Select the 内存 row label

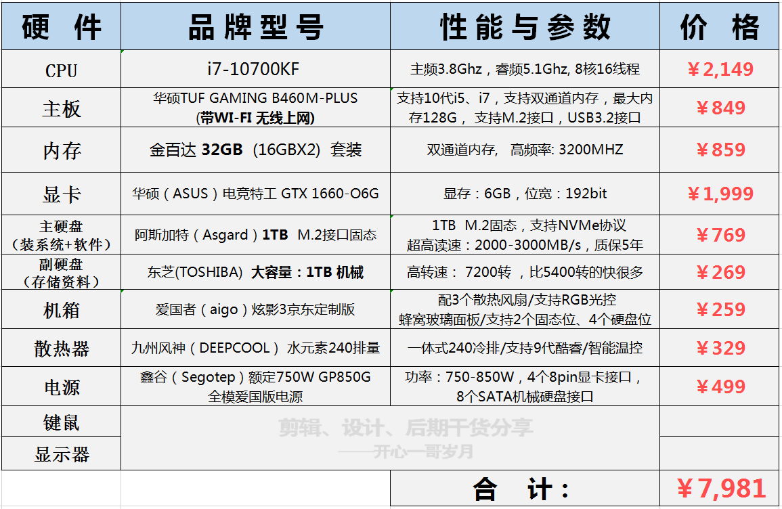pyautogui.click(x=61, y=150)
